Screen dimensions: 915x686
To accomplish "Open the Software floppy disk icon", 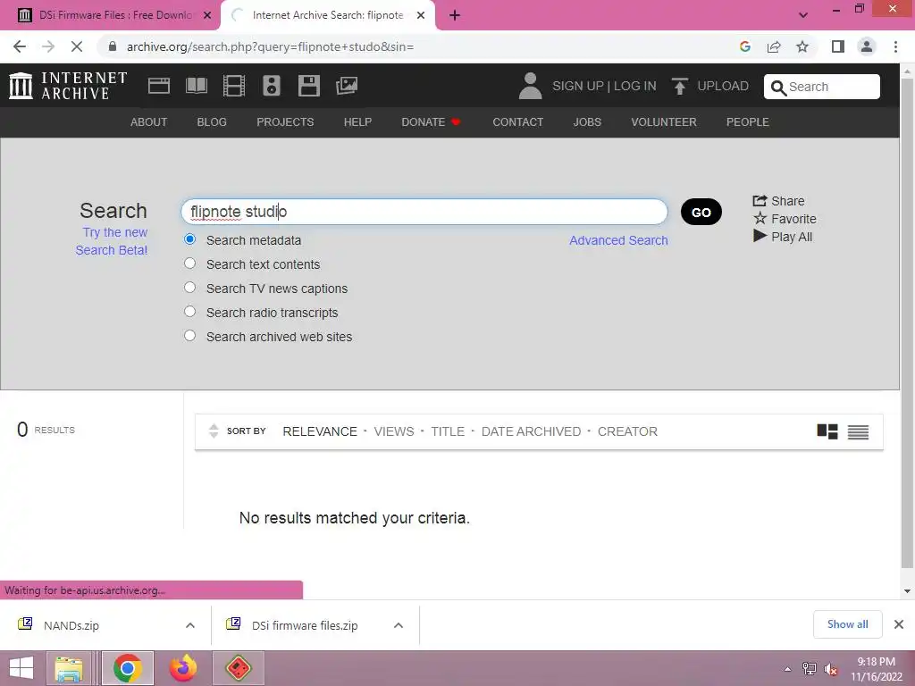I will click(x=308, y=86).
